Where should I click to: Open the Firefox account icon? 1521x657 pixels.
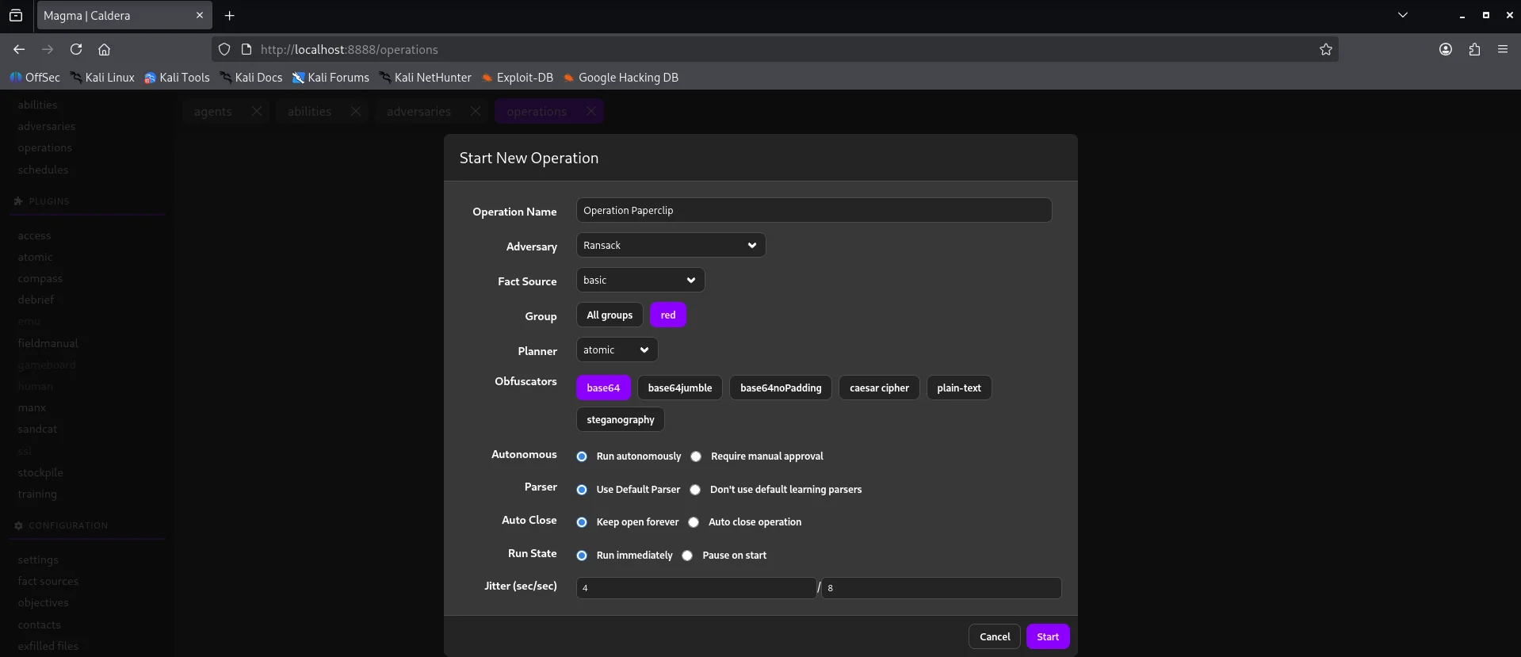coord(1445,49)
